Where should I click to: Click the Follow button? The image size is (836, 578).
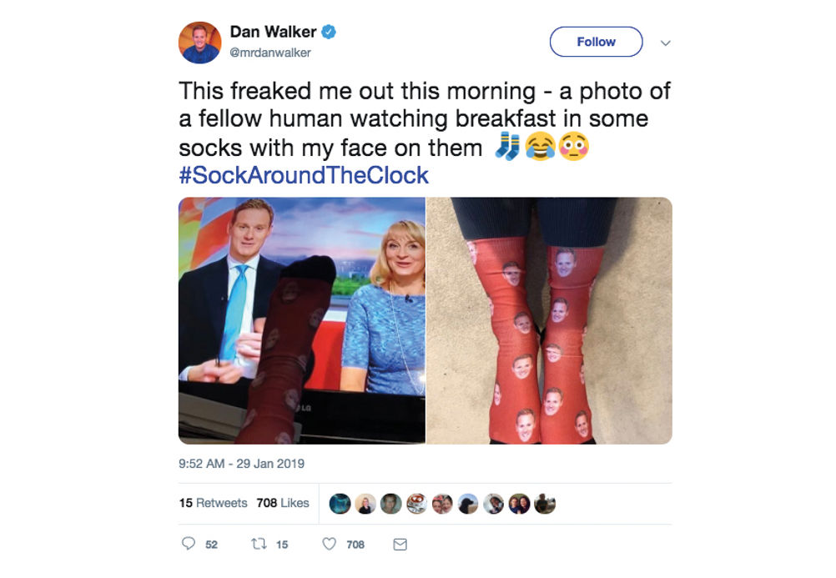coord(596,42)
